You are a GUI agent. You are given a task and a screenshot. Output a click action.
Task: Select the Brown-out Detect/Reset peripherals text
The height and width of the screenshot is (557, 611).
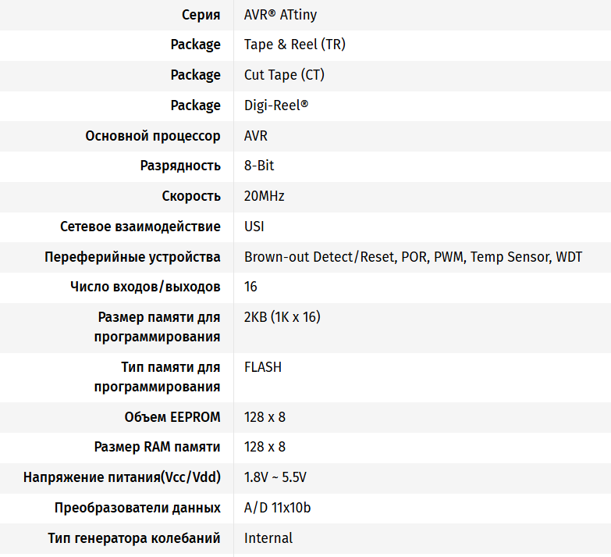pos(319,257)
